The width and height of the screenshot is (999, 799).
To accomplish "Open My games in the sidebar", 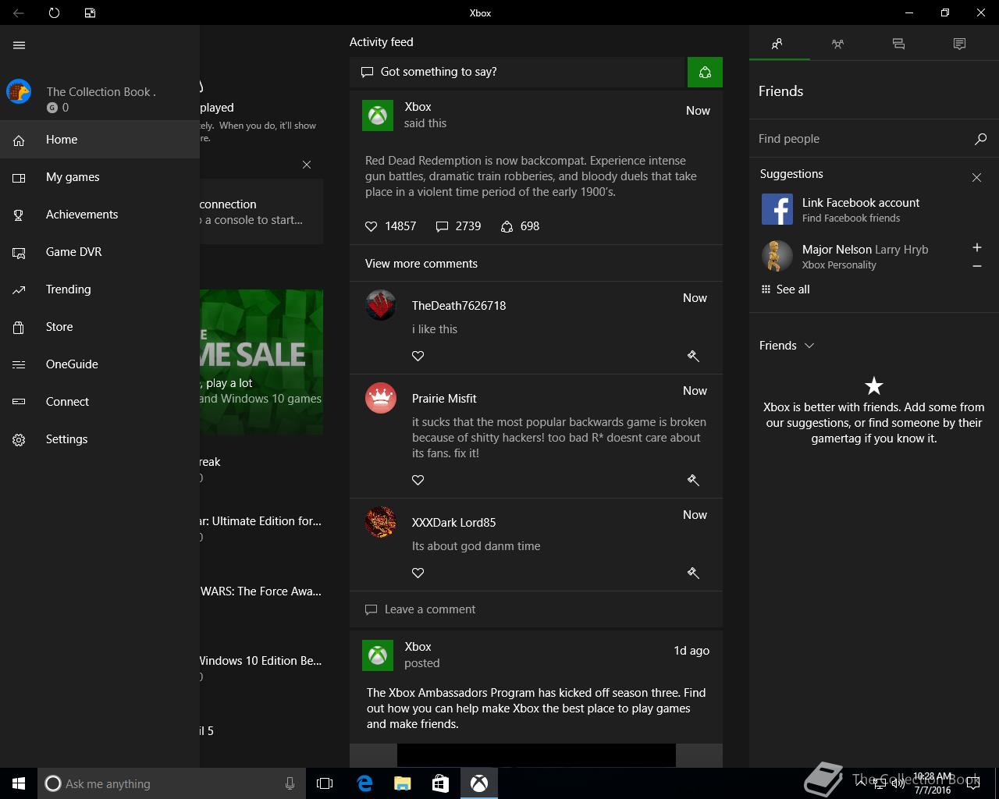I will click(x=100, y=177).
